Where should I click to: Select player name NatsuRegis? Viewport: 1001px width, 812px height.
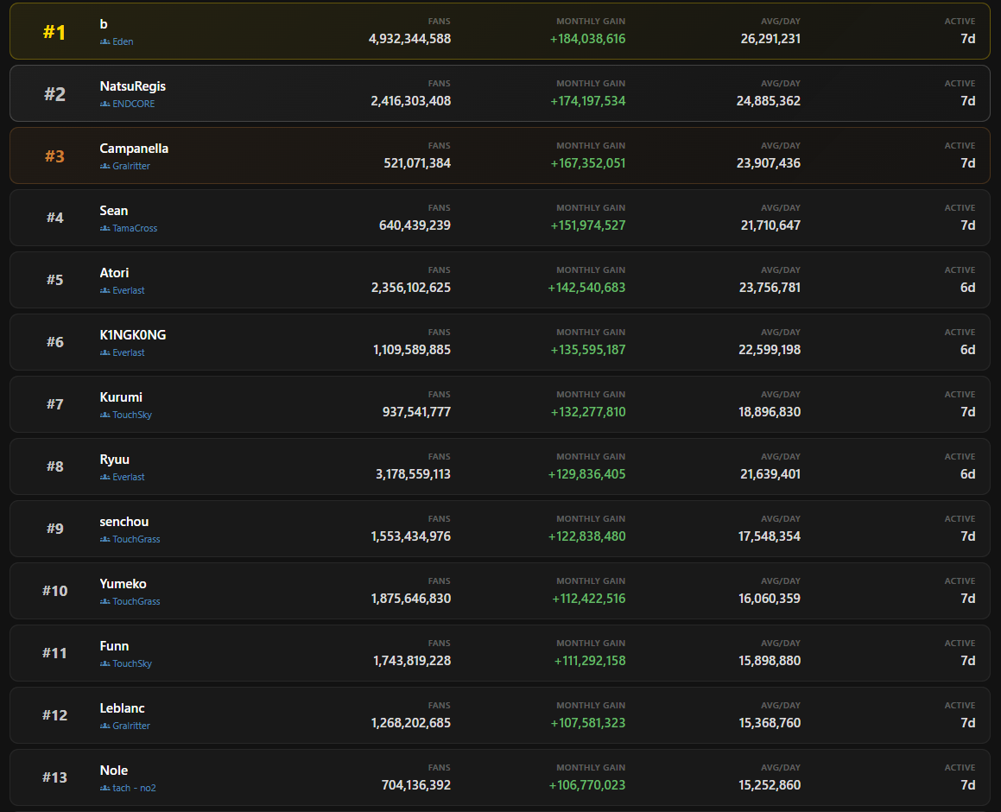(133, 86)
